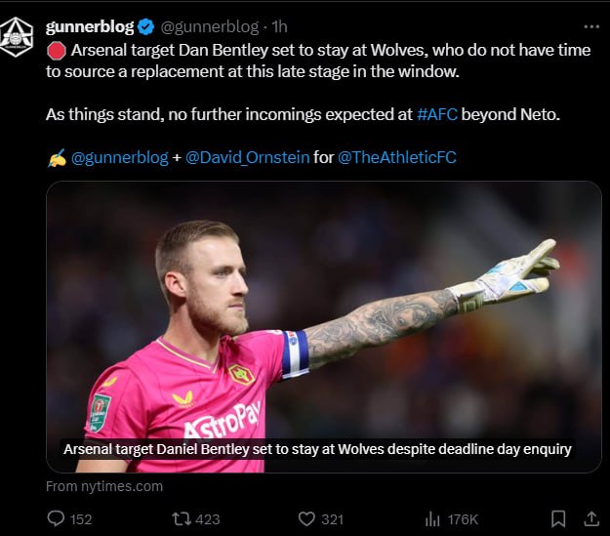Click gunnerblog display name in header

coord(90,26)
